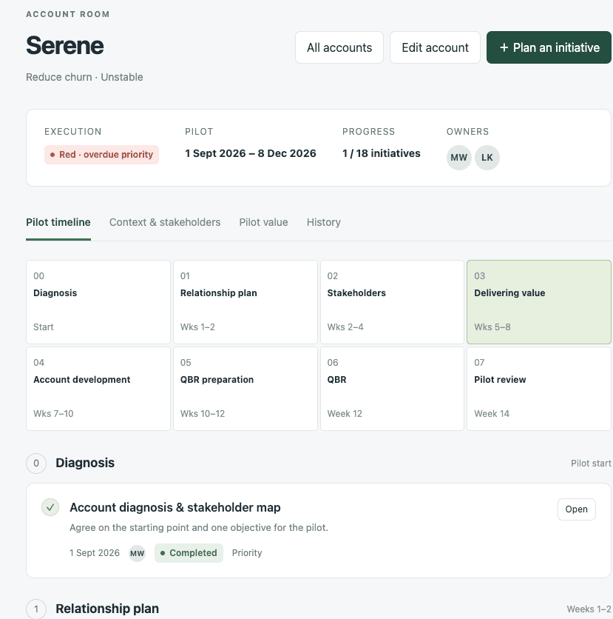Click the Priority label on the initiative
The height and width of the screenshot is (619, 613).
pos(247,553)
